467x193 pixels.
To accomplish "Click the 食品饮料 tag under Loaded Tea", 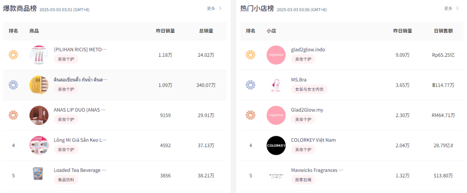I will point(66,180).
